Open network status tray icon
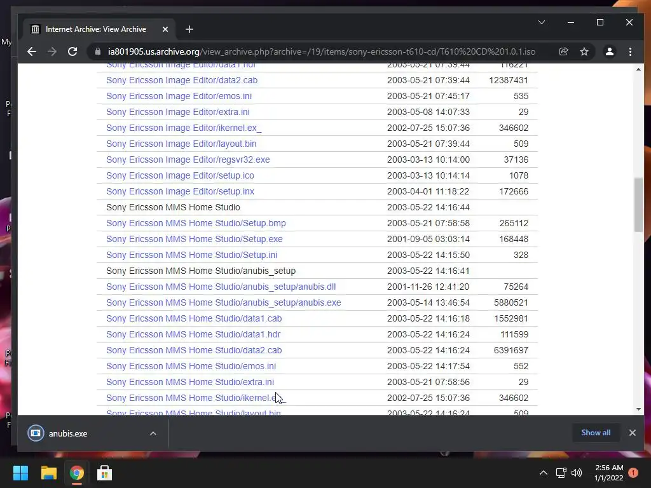 pyautogui.click(x=561, y=473)
